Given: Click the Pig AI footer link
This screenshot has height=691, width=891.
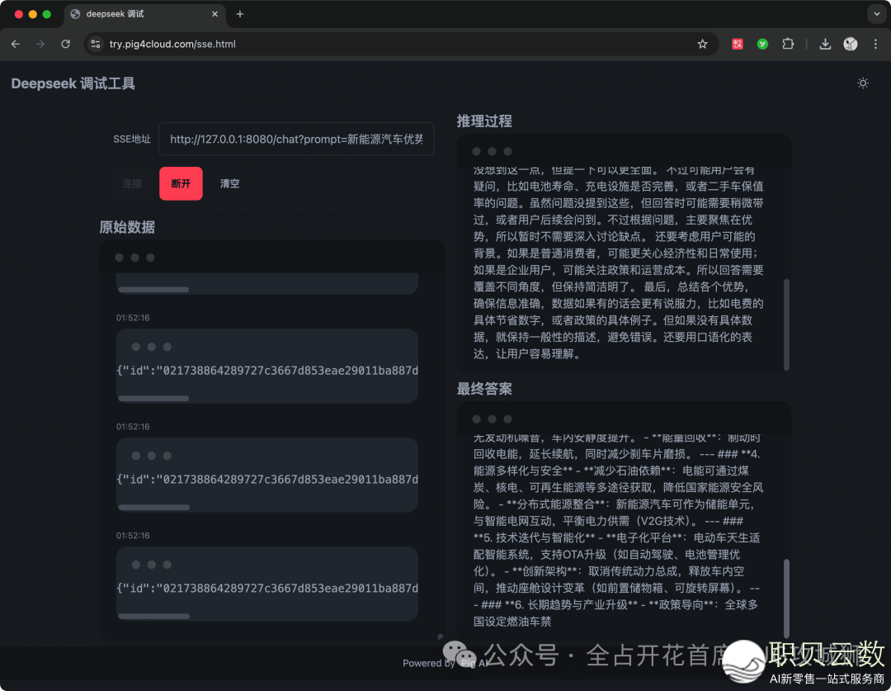Looking at the screenshot, I should 474,663.
